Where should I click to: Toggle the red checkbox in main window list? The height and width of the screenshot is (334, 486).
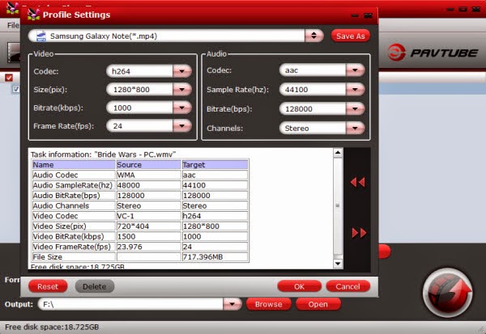point(9,78)
